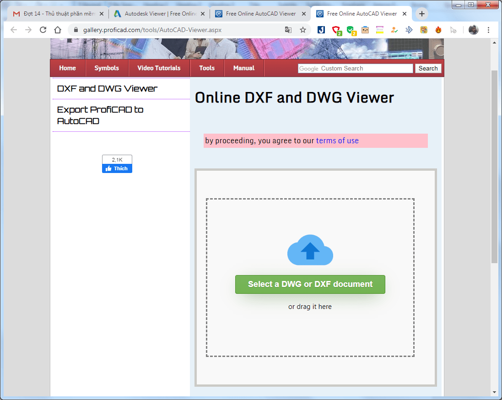The height and width of the screenshot is (400, 502).
Task: Click the blue cloud upload icon
Action: (x=310, y=250)
